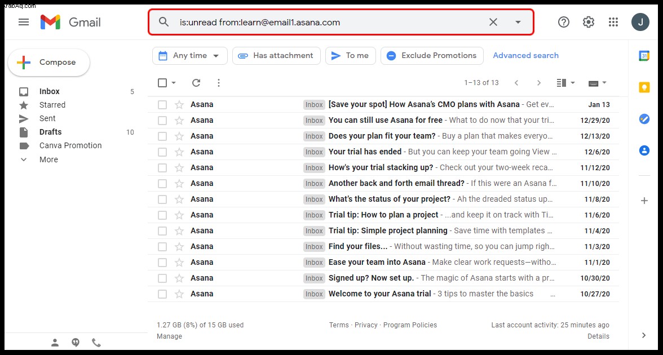Select 'Welcome to your Asana trial' checkbox
Image resolution: width=663 pixels, height=355 pixels.
[162, 294]
